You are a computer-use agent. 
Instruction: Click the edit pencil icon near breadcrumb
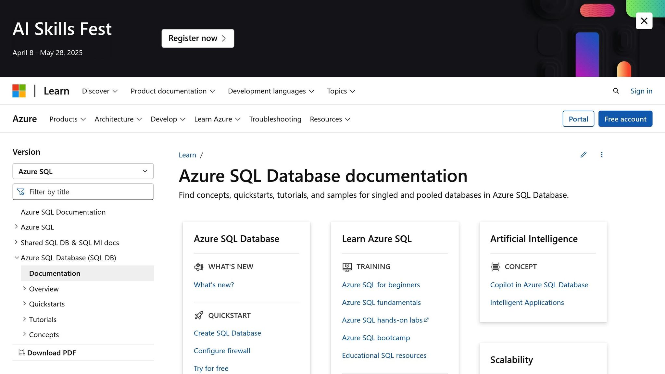pyautogui.click(x=583, y=155)
